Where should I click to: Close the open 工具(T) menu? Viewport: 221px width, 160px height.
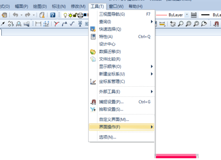(x=97, y=7)
